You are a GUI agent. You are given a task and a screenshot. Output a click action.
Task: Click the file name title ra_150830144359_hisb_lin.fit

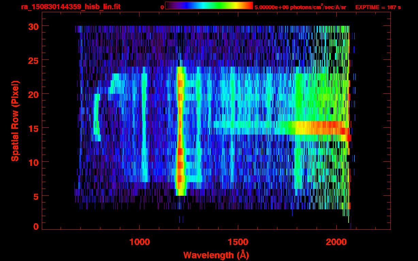(70, 7)
